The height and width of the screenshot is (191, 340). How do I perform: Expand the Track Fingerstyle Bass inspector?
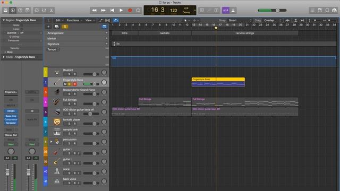[4, 57]
